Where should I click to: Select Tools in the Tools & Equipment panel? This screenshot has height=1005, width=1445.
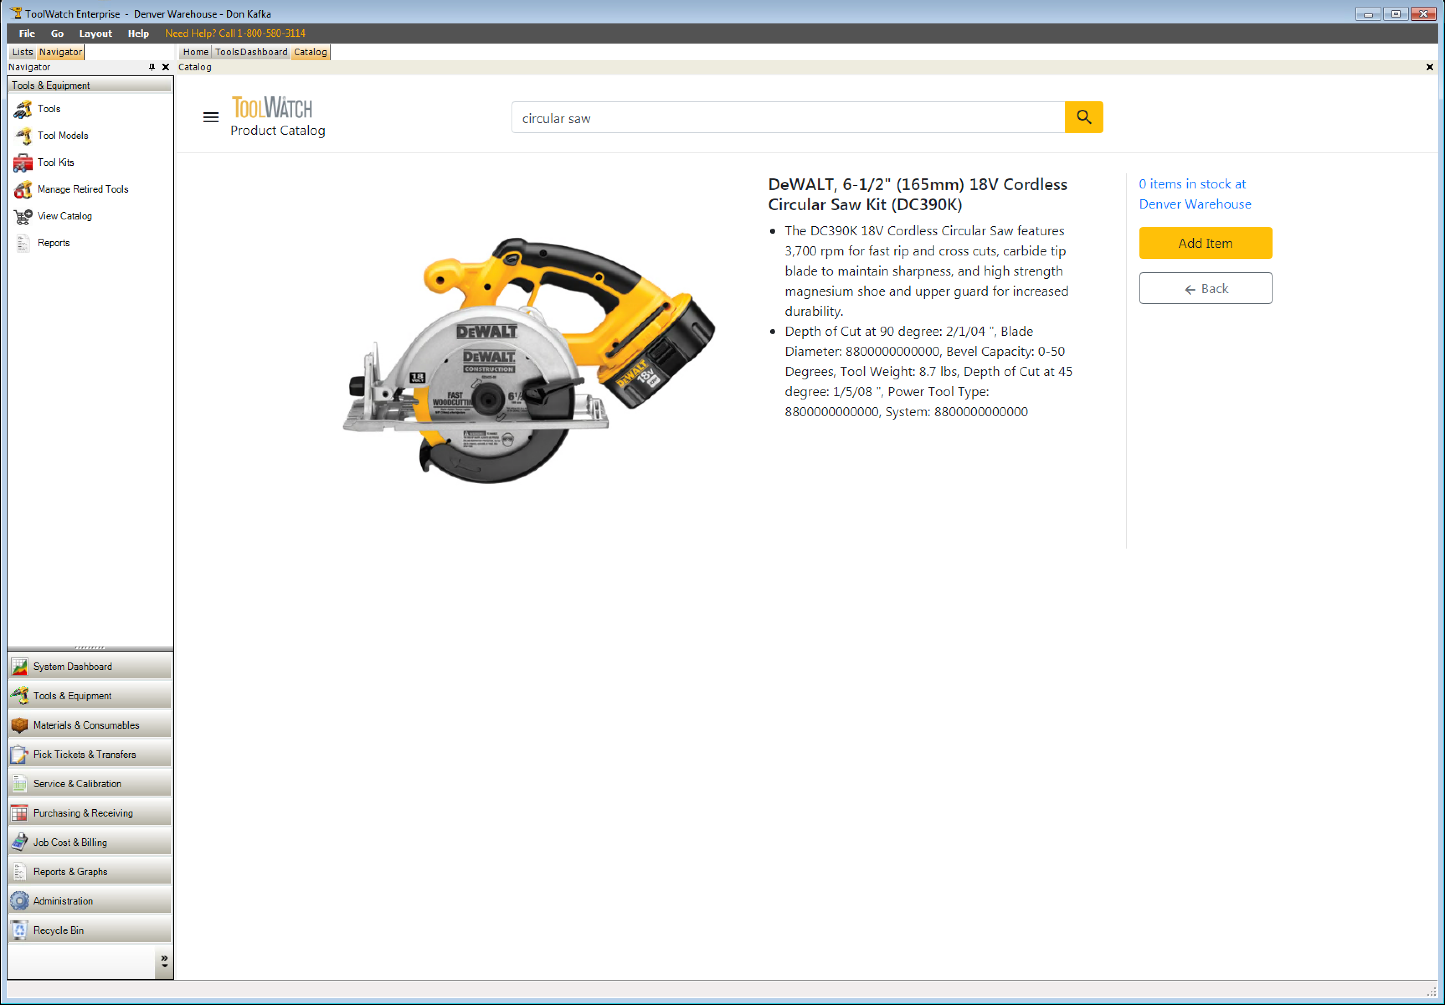point(49,108)
